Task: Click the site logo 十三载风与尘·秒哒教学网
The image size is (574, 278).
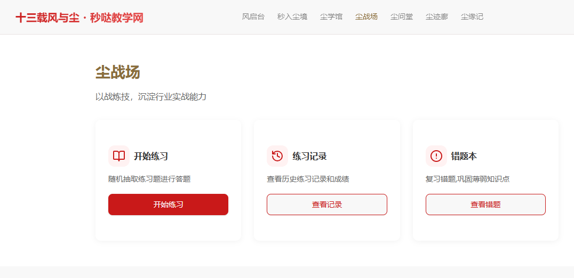Action: (79, 18)
